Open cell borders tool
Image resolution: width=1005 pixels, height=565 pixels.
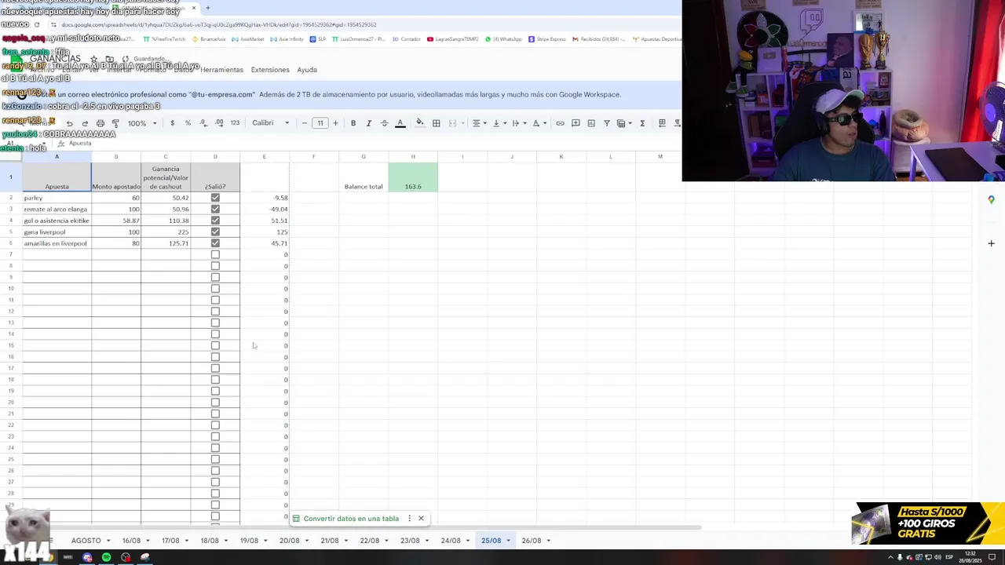point(437,123)
